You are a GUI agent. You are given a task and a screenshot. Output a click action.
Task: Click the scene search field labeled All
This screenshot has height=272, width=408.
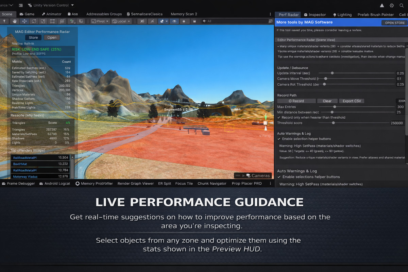pos(234,21)
